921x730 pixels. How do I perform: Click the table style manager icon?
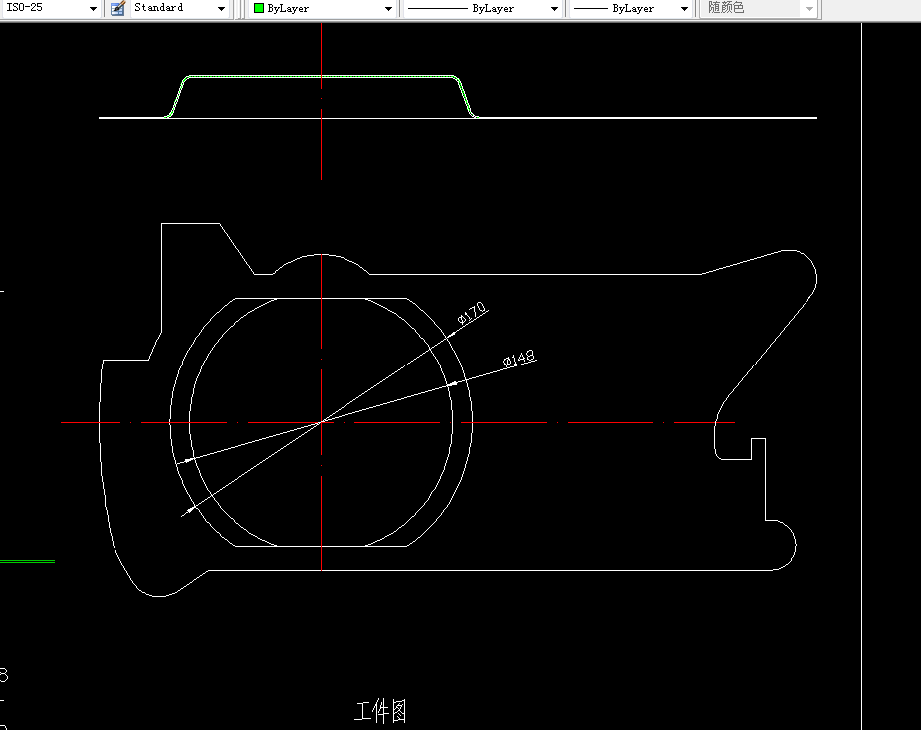(x=118, y=8)
